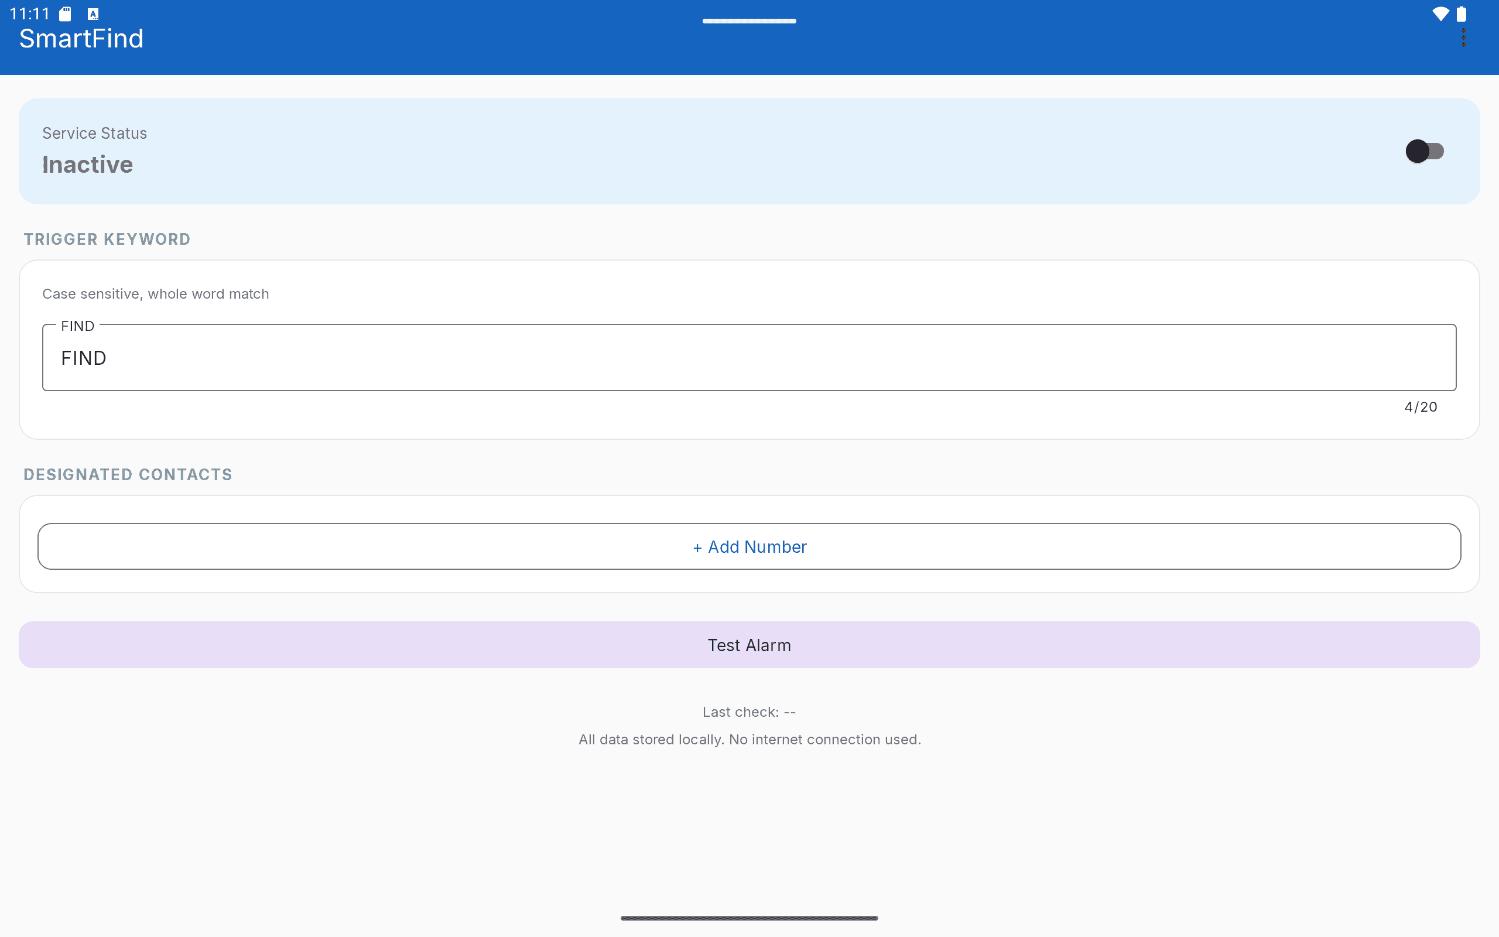
Task: Click the keyboard language 'A' notification icon
Action: tap(93, 13)
